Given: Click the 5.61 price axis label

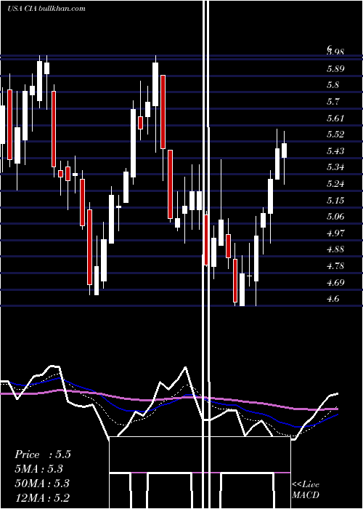Looking at the screenshot, I should coord(335,118).
